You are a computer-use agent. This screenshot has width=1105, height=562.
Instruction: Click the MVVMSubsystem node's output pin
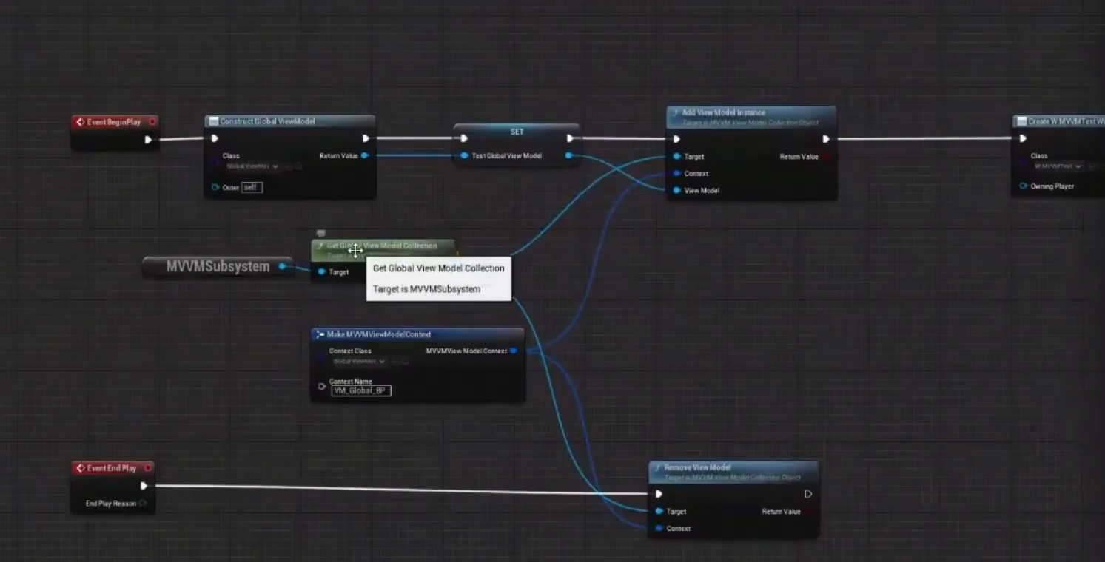pyautogui.click(x=282, y=266)
